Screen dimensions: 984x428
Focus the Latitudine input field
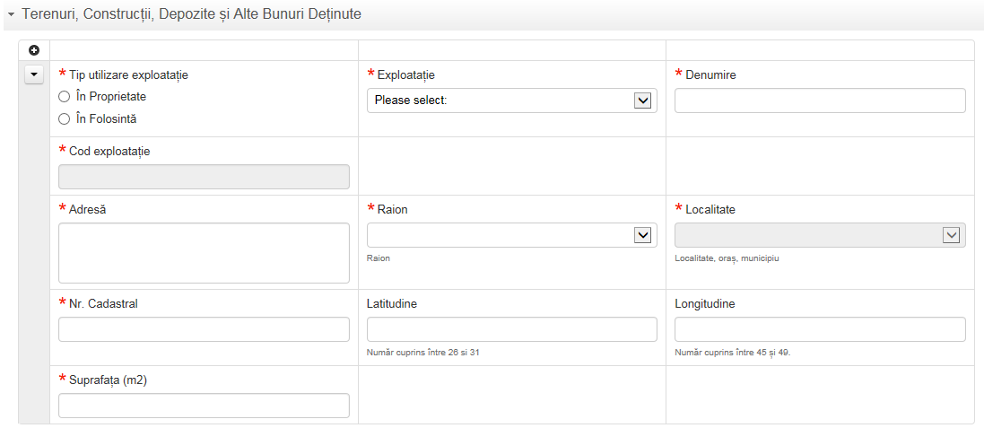click(511, 329)
